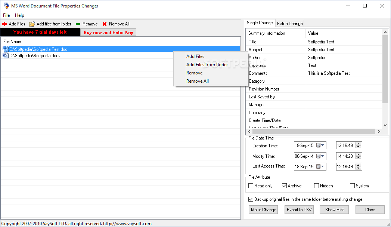The height and width of the screenshot is (227, 391).
Task: Click the Last Saved By property row
Action: [x=314, y=97]
